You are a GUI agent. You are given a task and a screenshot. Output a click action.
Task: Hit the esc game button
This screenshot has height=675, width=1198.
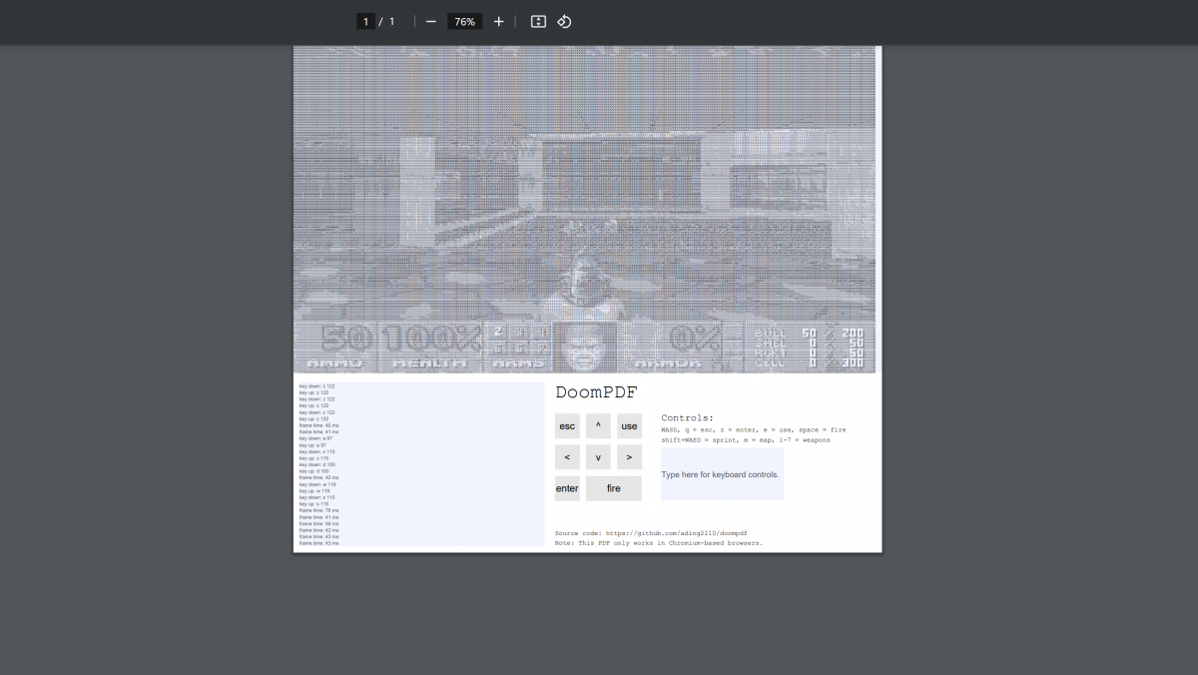[567, 426]
